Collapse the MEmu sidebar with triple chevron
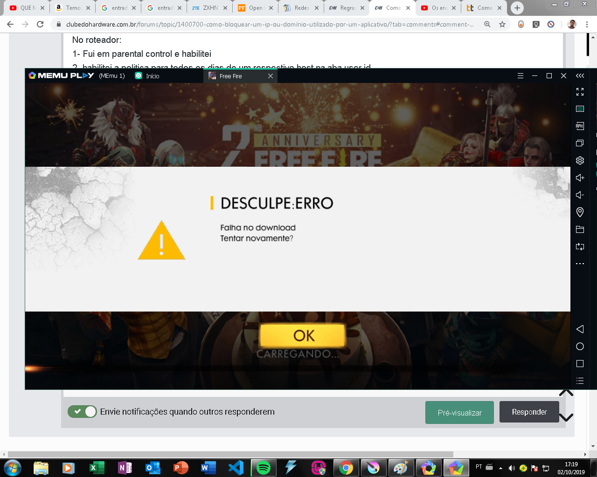The width and height of the screenshot is (597, 477). point(580,75)
